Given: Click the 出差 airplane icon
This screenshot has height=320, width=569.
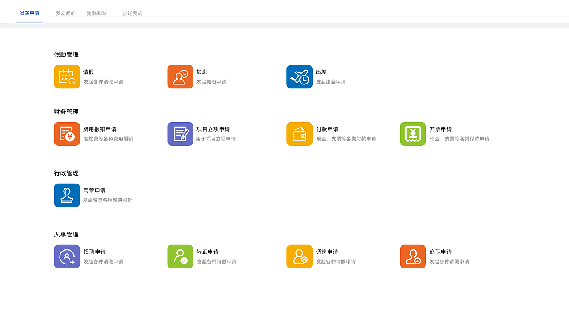Looking at the screenshot, I should pos(300,77).
